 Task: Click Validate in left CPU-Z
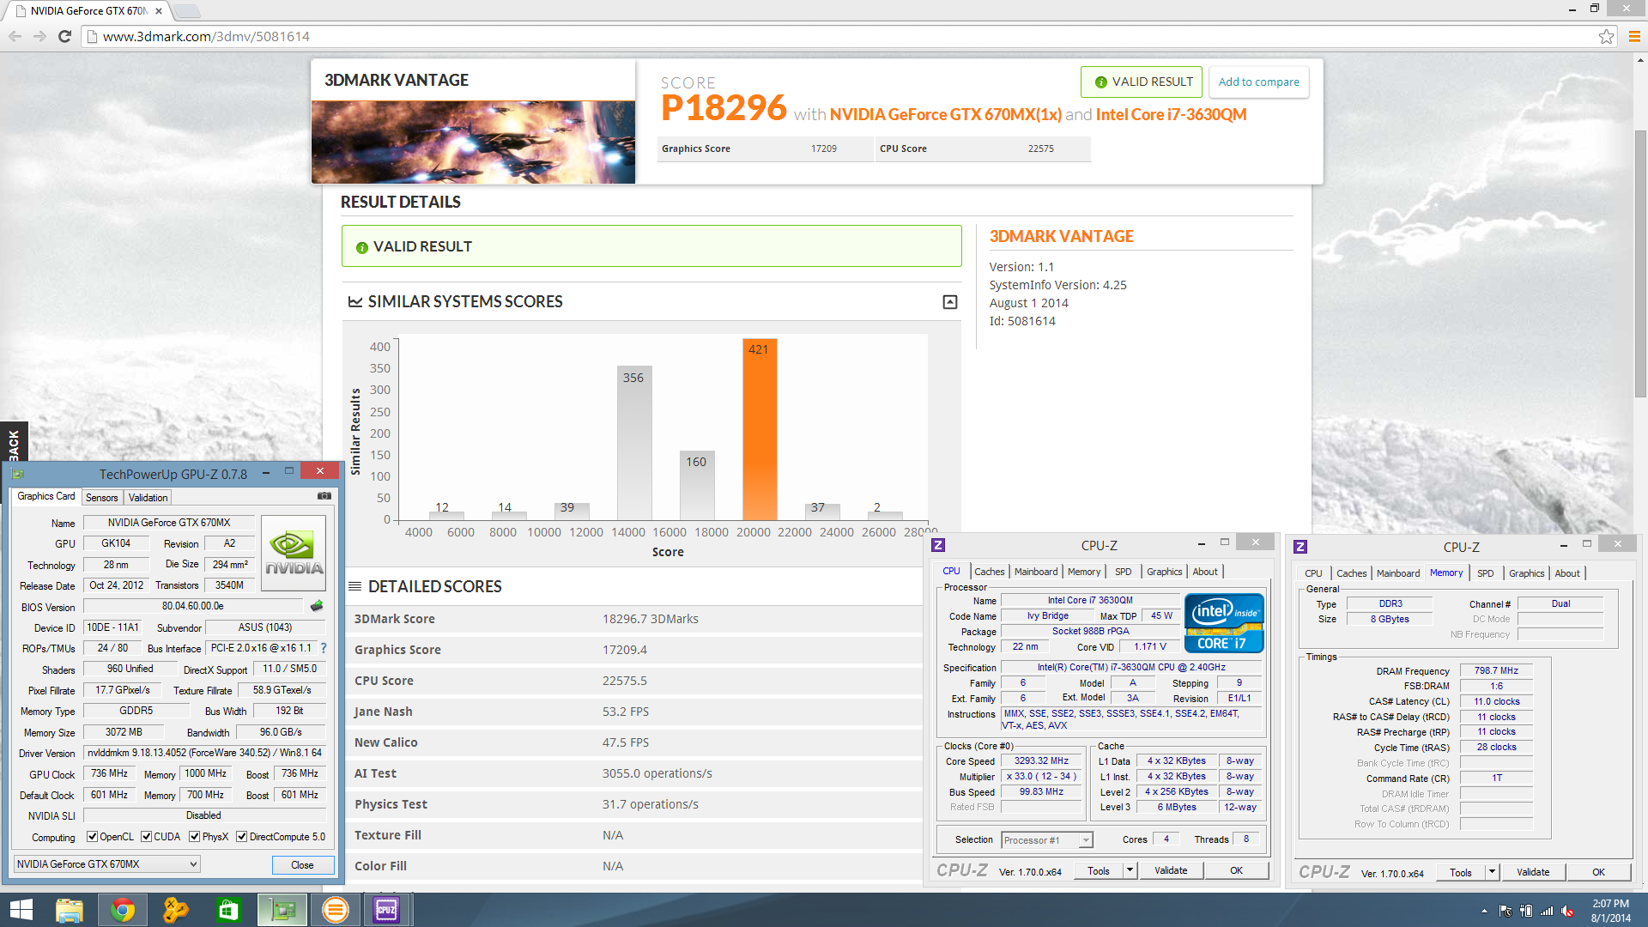(1171, 870)
